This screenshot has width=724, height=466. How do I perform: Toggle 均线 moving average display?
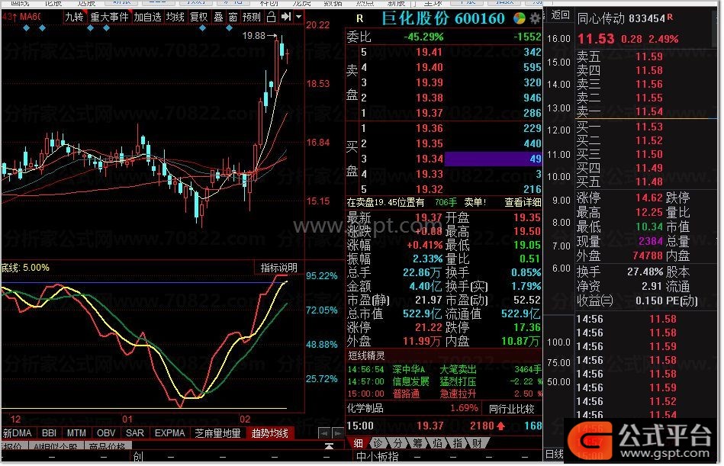(x=175, y=17)
